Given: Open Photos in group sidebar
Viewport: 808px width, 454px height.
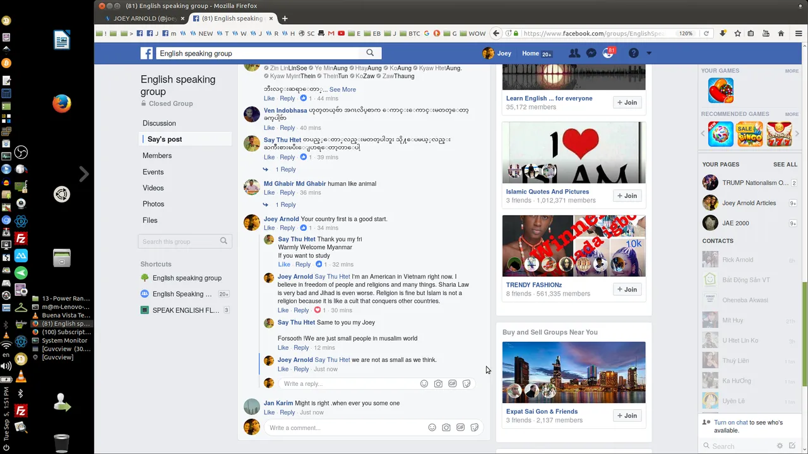Looking at the screenshot, I should pos(153,204).
